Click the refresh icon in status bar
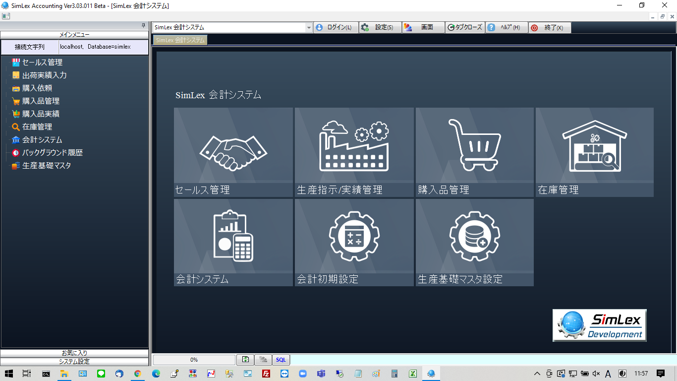The height and width of the screenshot is (381, 677). click(x=245, y=360)
